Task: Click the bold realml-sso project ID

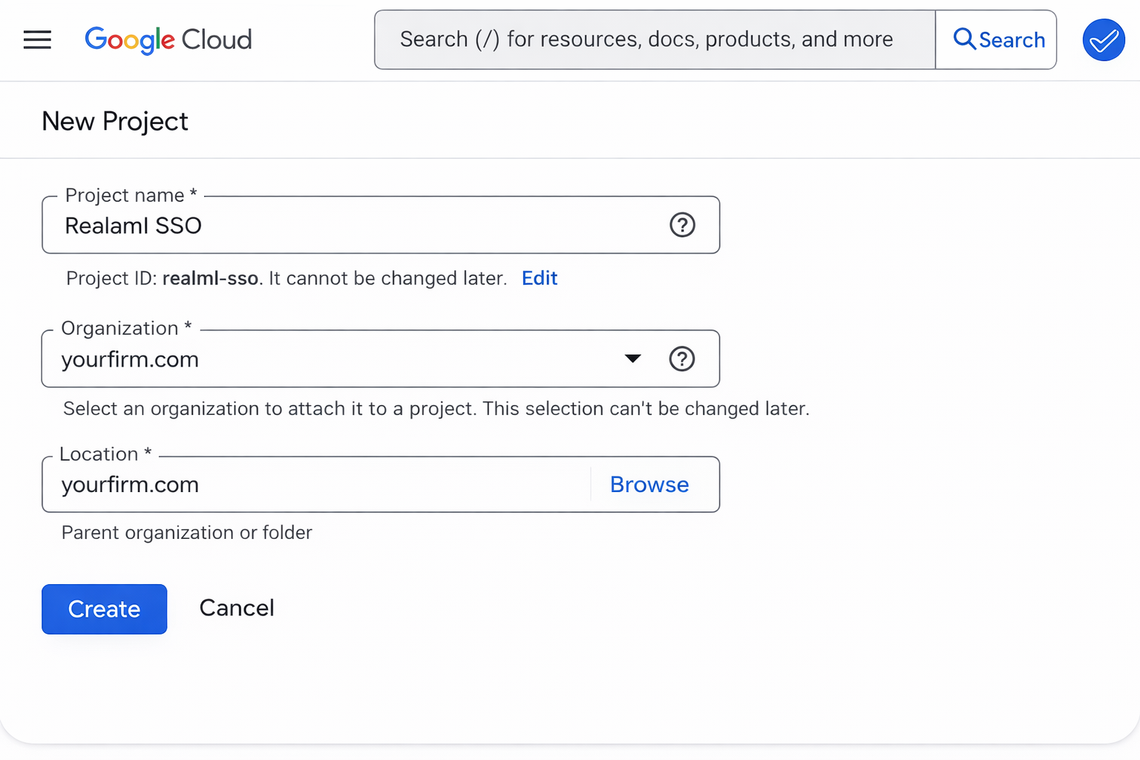Action: coord(210,278)
